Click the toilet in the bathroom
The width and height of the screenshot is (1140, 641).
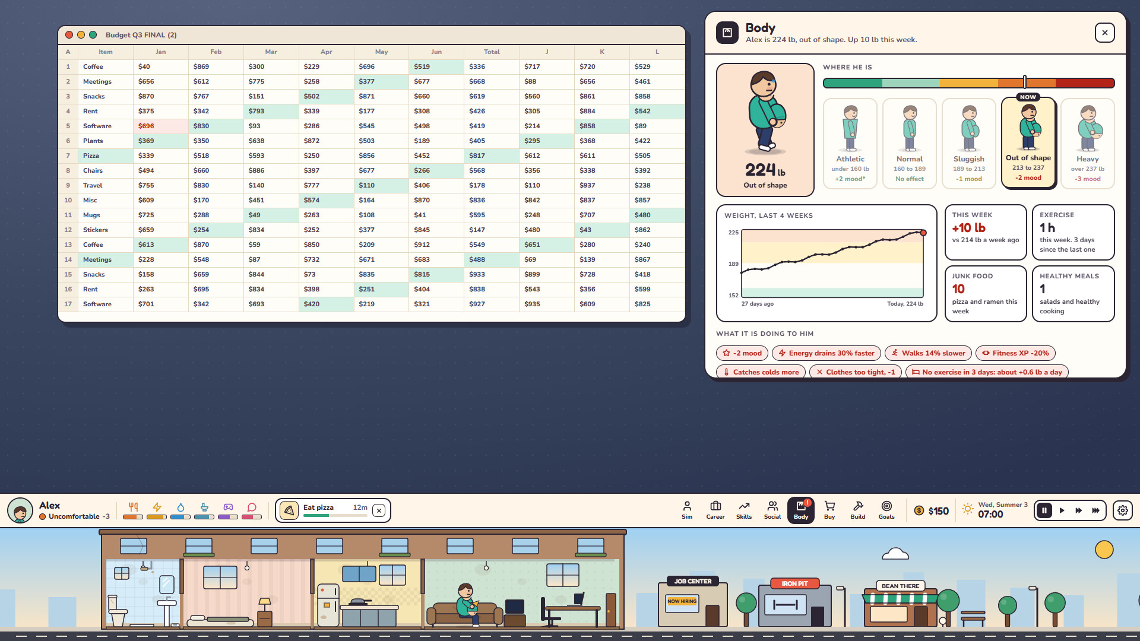click(118, 612)
